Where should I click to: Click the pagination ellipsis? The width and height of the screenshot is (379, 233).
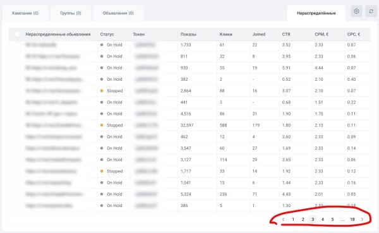tap(342, 220)
